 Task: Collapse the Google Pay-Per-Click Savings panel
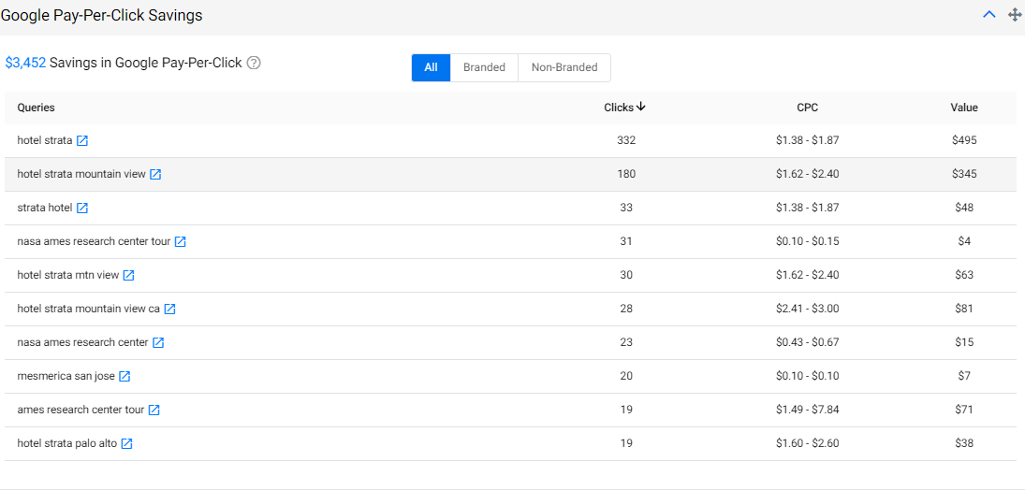pyautogui.click(x=989, y=14)
